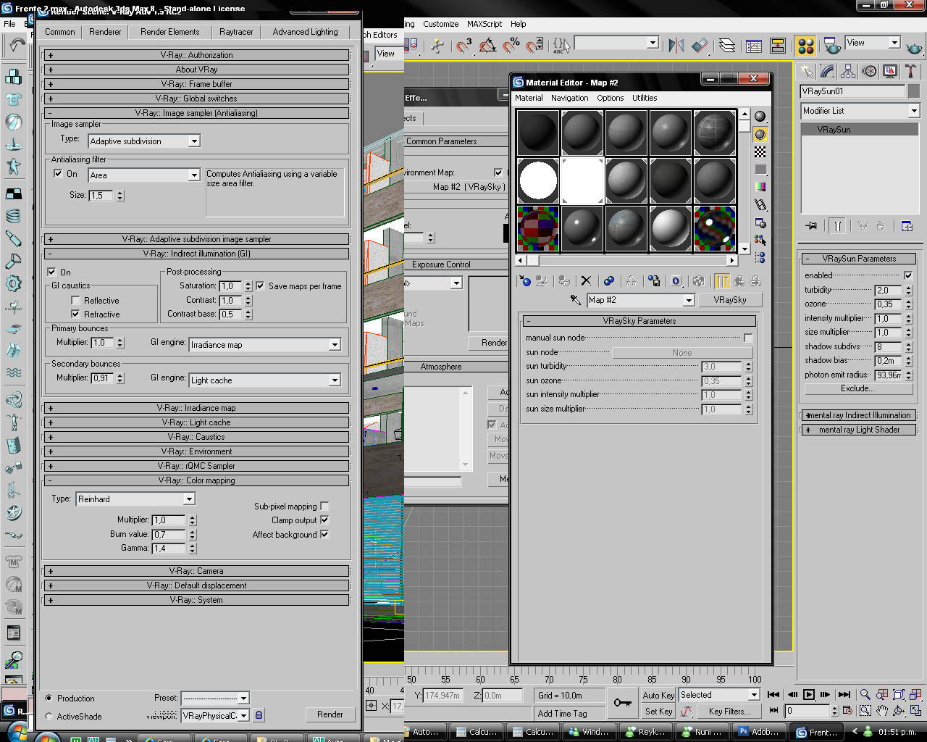The width and height of the screenshot is (927, 742).
Task: Open the Hierarchy command panel tab
Action: [848, 71]
